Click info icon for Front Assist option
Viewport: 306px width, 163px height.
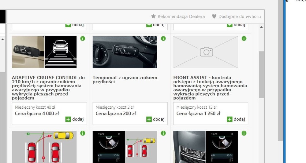[x=244, y=38]
